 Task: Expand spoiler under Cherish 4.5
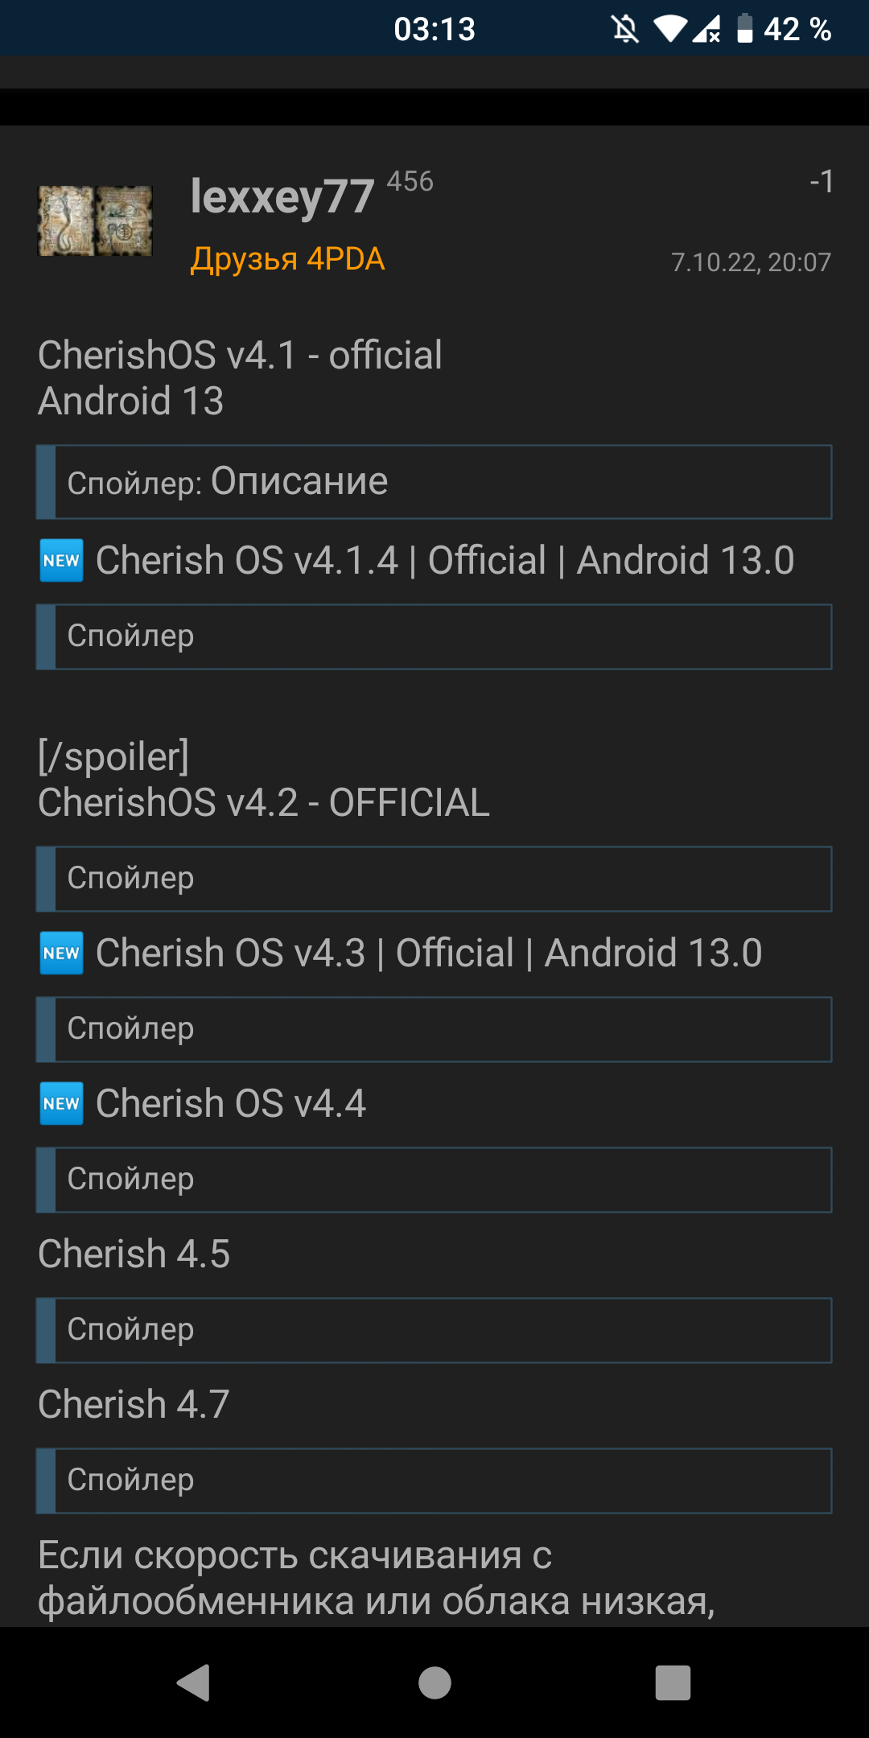coord(434,1330)
